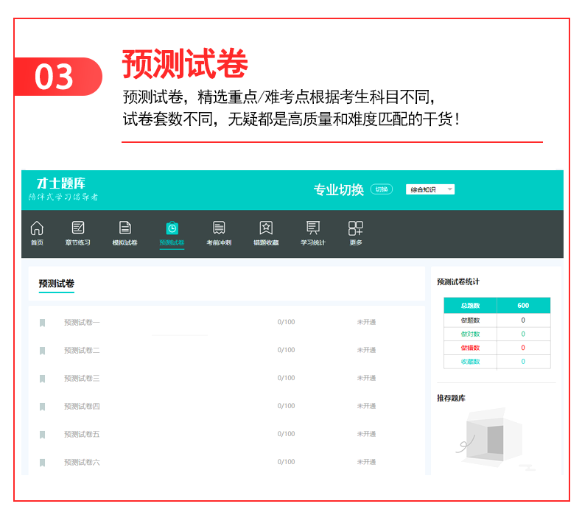Open the 考前冲刺 sprint icon

[x=219, y=228]
